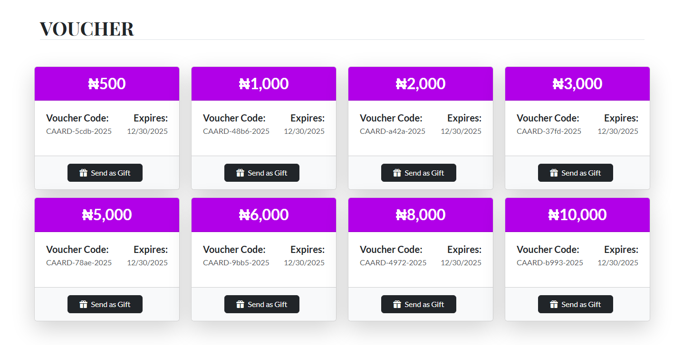Screen dimensions: 683x345
Task: Click voucher code CAARD-5cdb-2025
Action: point(79,131)
